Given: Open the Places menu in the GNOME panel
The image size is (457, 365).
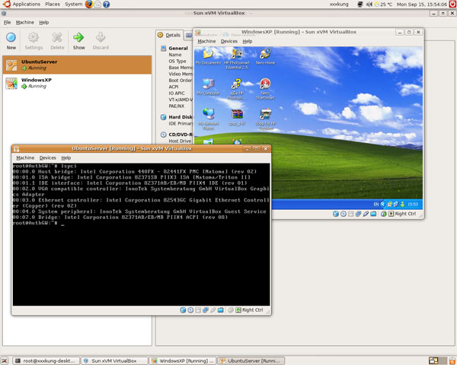Looking at the screenshot, I should pyautogui.click(x=53, y=4).
